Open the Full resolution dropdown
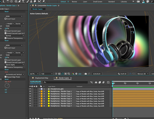The image size is (154, 119). (x=47, y=74)
